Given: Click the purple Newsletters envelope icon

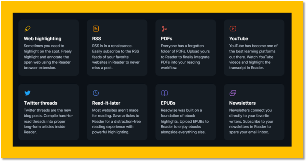Looking at the screenshot, I should (x=233, y=93).
